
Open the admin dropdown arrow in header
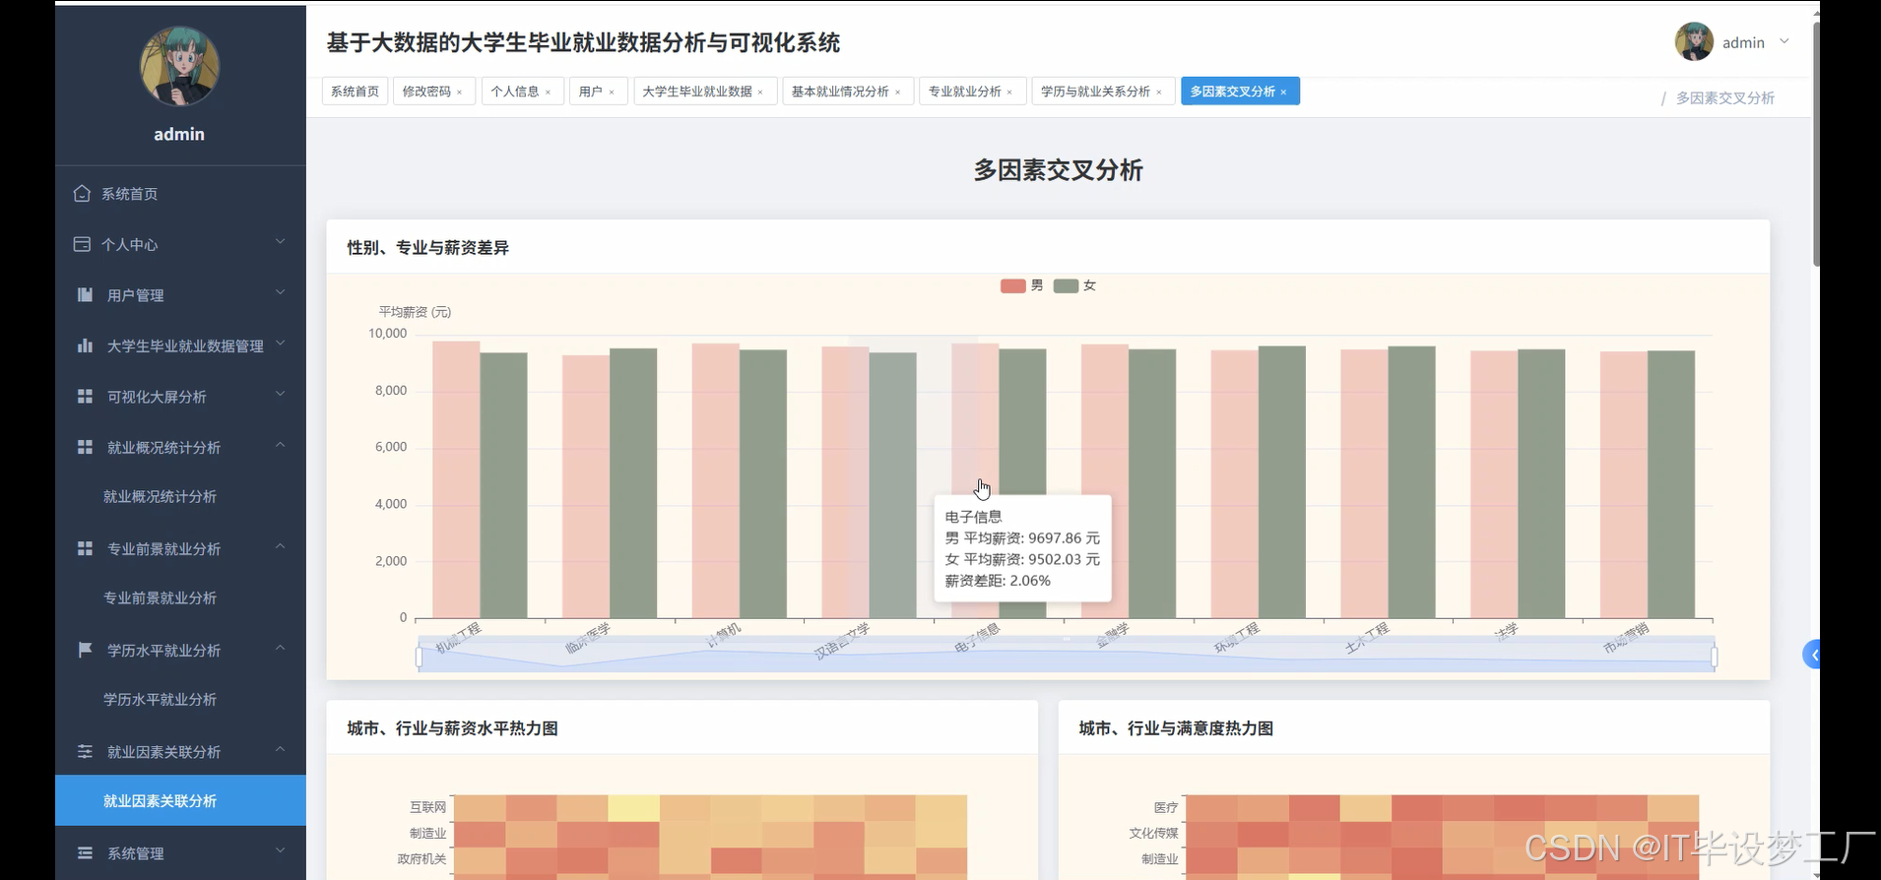[x=1784, y=41]
